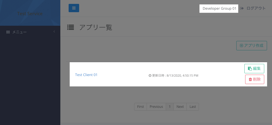Click 編集 for Test Client 01

pos(254,69)
